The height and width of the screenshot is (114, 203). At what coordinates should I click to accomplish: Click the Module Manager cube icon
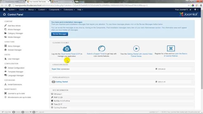pos(5,50)
